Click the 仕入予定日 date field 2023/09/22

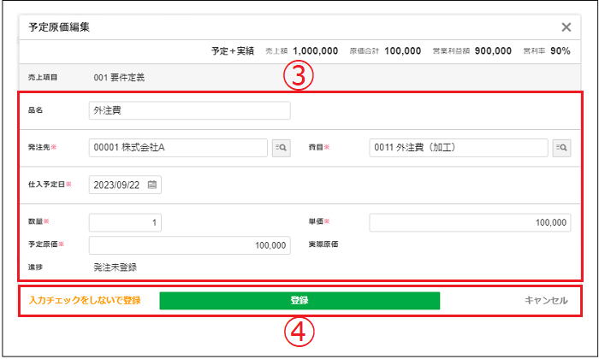click(x=125, y=185)
